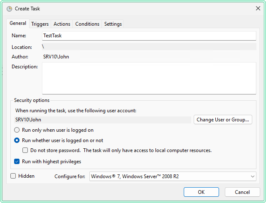Click the Location field showing backslash
The width and height of the screenshot is (266, 203).
tap(149, 47)
